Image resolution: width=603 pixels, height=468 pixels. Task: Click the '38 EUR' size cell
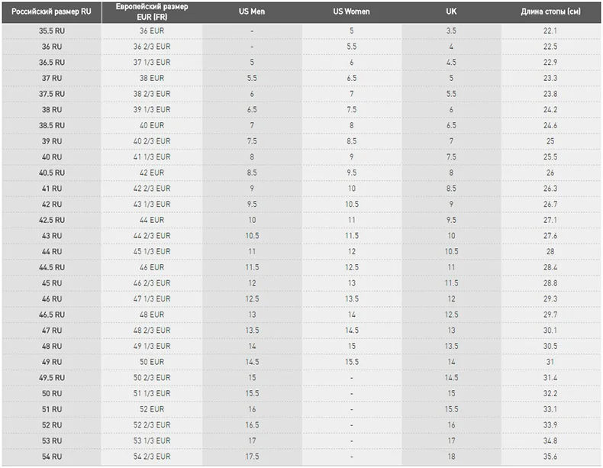[152, 78]
